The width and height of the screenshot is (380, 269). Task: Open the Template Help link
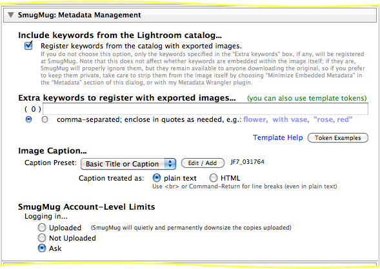point(277,137)
